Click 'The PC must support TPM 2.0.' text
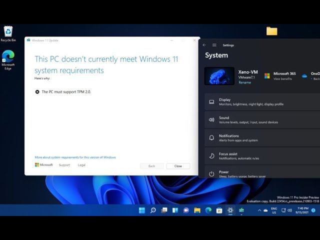 click(x=66, y=92)
